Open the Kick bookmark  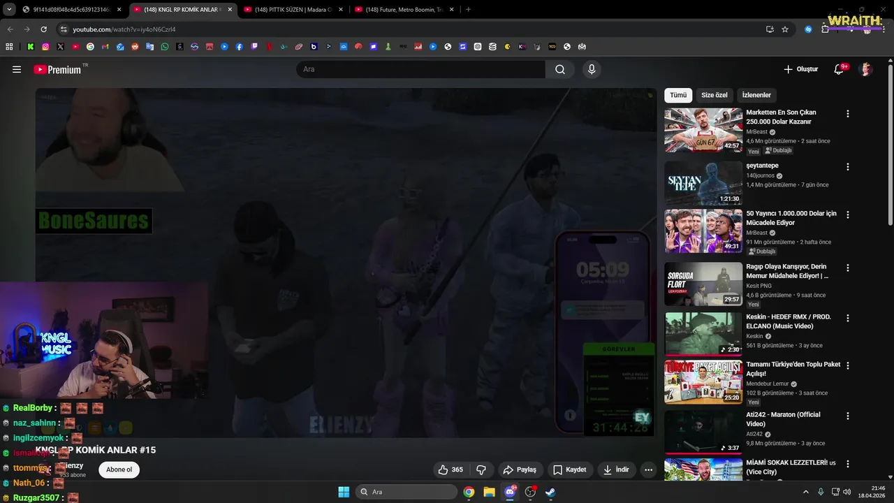pos(31,47)
